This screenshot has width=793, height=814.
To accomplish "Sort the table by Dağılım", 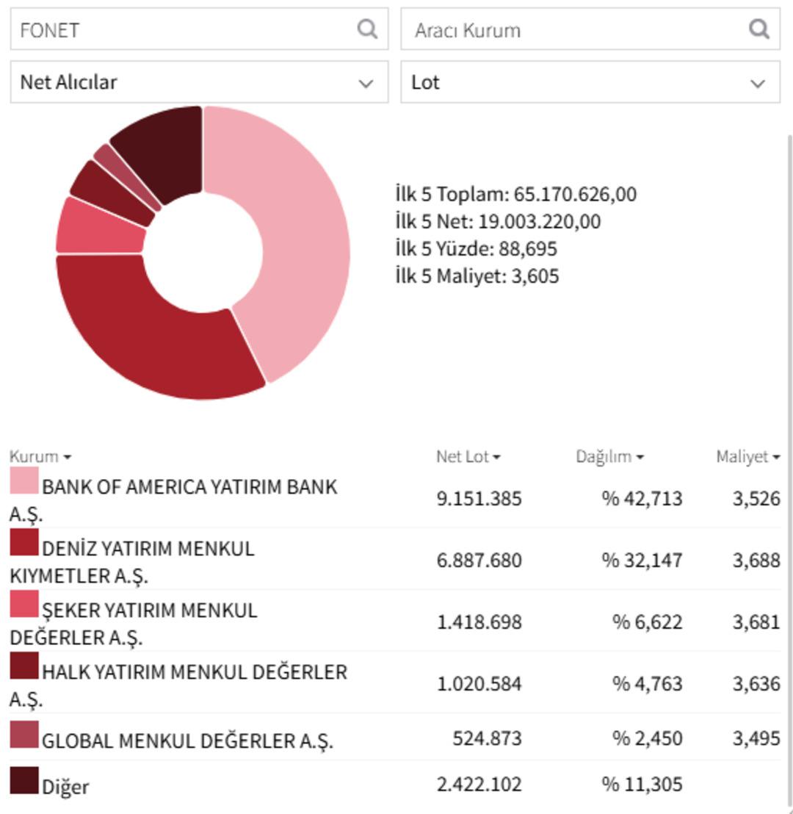I will (x=639, y=456).
